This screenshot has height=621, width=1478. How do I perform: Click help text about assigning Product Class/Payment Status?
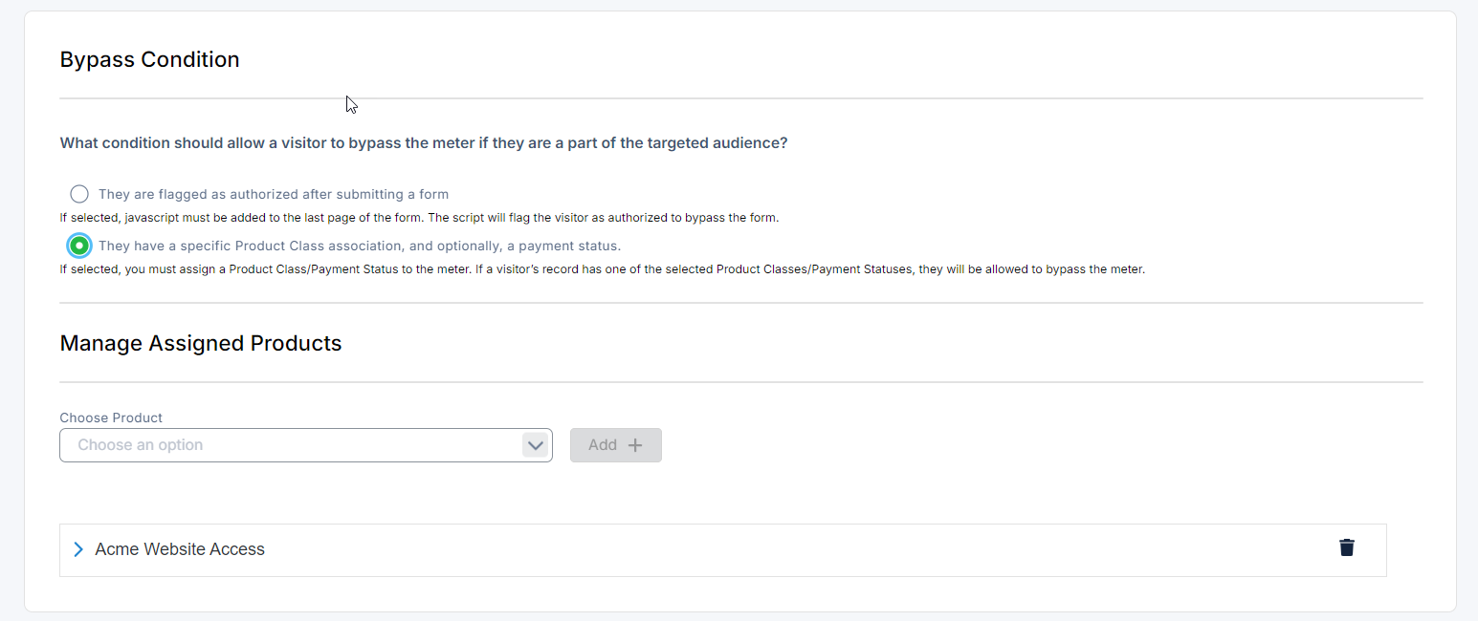pyautogui.click(x=602, y=269)
